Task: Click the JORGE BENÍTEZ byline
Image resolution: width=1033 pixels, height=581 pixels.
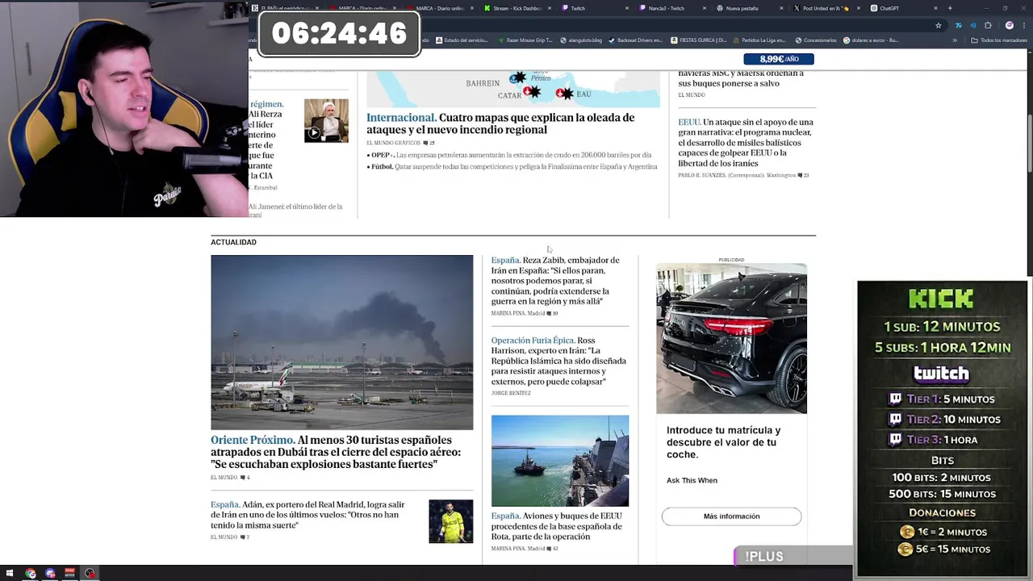Action: tap(511, 393)
